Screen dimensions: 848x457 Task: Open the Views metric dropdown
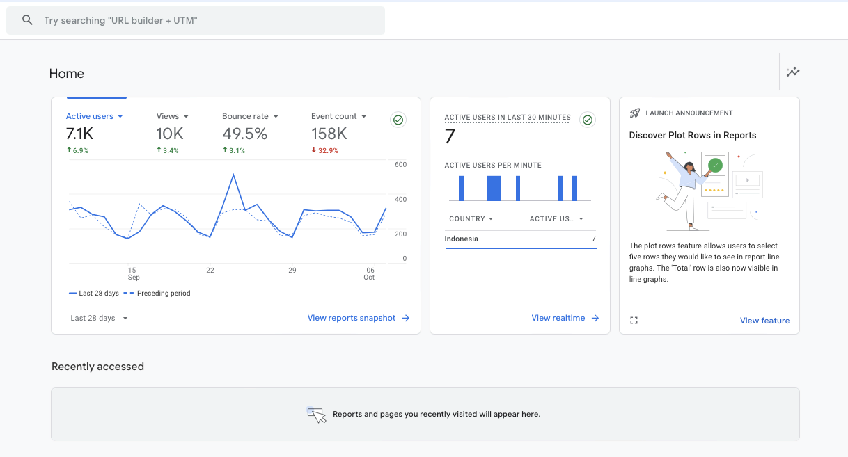click(x=173, y=116)
